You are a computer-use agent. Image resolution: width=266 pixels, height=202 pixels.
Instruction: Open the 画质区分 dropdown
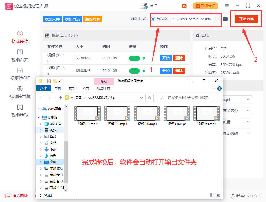pyautogui.click(x=237, y=111)
